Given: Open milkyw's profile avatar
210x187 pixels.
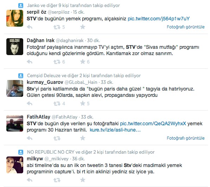Looking at the screenshot, I should click(x=15, y=165).
